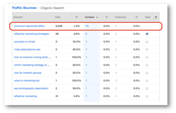The width and height of the screenshot is (176, 113).
Task: Click 3.6% percentage value
Action: 77,34
